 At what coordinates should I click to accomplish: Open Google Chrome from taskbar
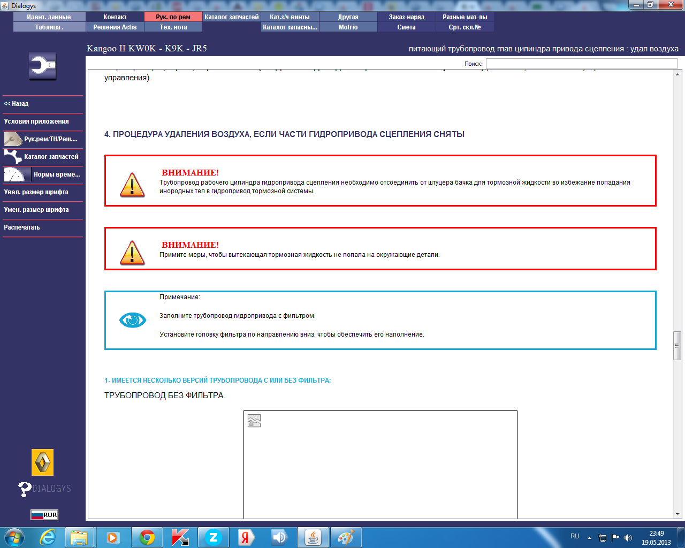click(147, 537)
